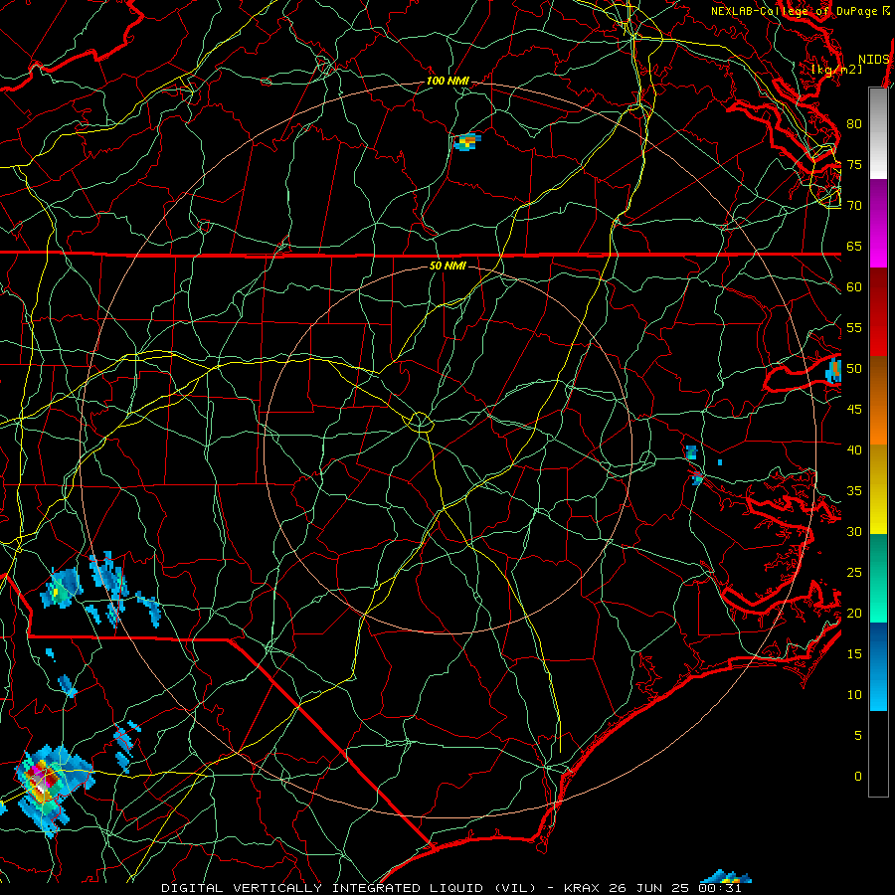Select the 70 value on the color scale
Viewport: 895px width, 895px height.
click(x=854, y=206)
